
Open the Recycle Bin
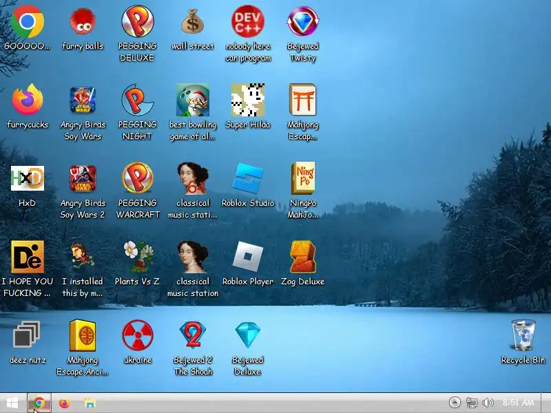coord(523,335)
